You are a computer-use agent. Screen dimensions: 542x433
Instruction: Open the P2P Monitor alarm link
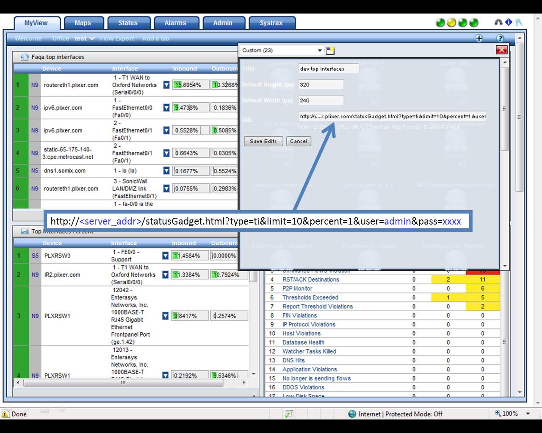[297, 288]
